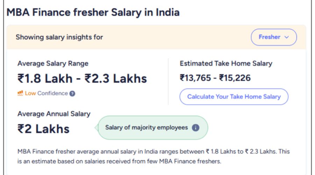This screenshot has height=175, width=315.
Task: Click the Showing salary insights for text
Action: pos(59,37)
